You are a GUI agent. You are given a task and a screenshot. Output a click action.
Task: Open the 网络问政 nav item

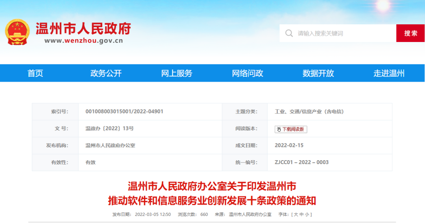(x=248, y=73)
